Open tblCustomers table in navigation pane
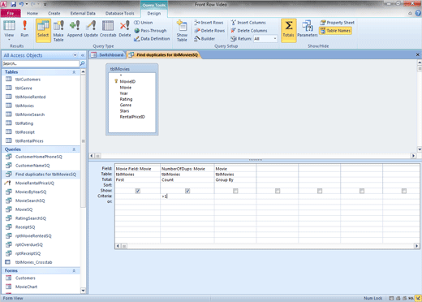This screenshot has width=422, height=302. (x=28, y=80)
